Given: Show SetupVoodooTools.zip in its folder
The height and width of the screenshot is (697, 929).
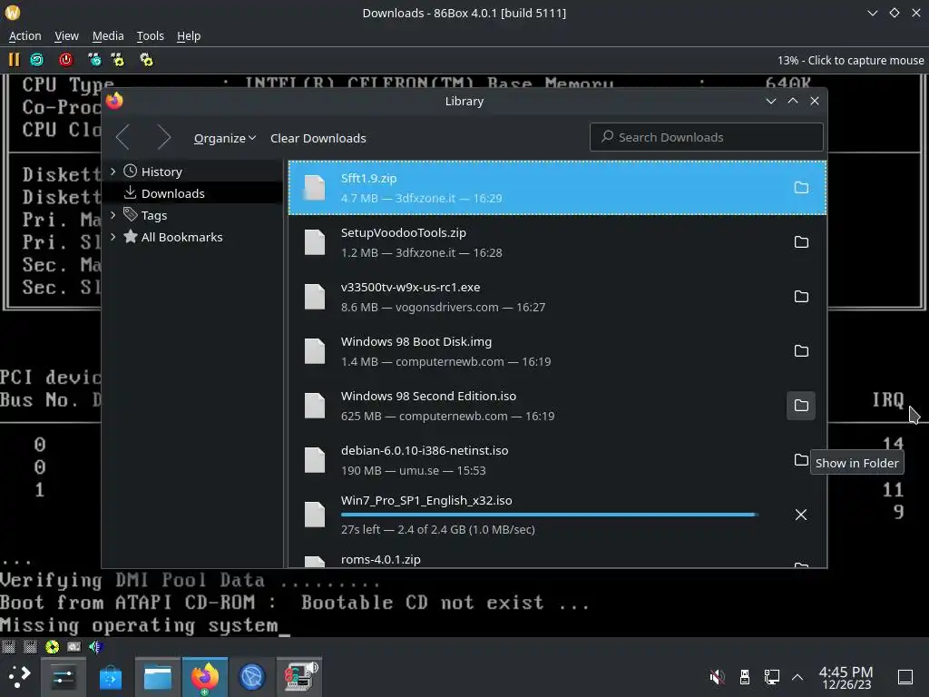Looking at the screenshot, I should [801, 242].
